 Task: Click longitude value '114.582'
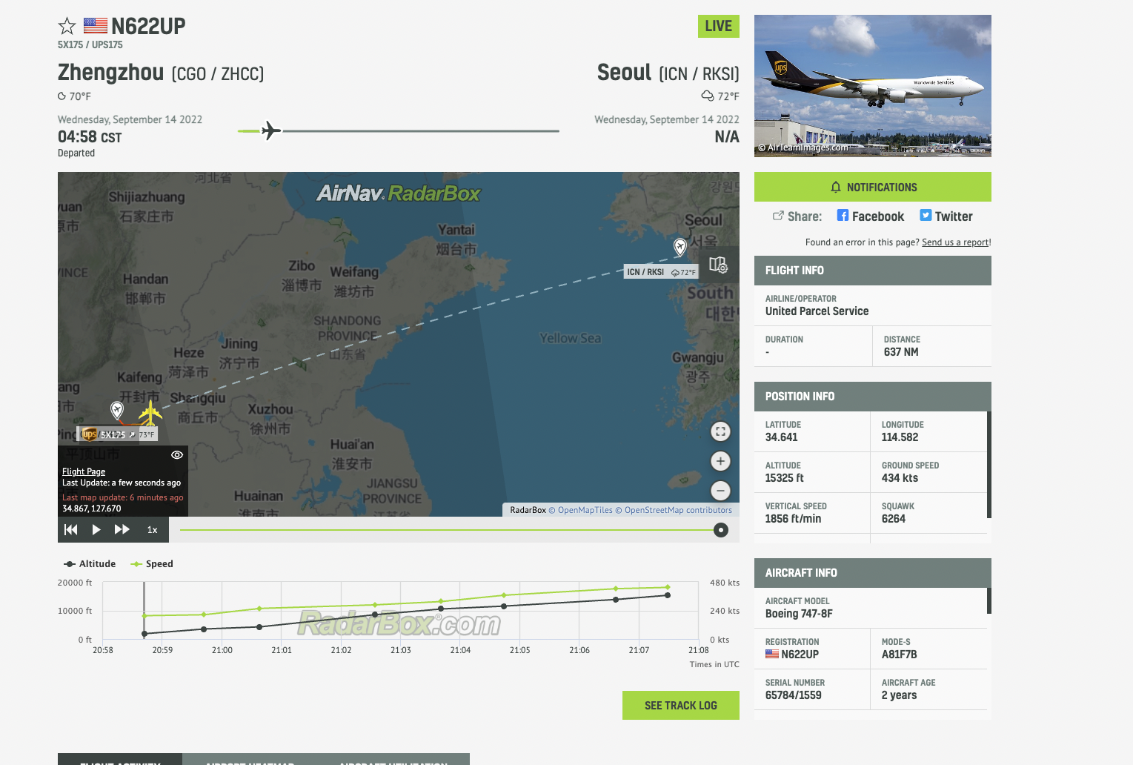coord(900,437)
